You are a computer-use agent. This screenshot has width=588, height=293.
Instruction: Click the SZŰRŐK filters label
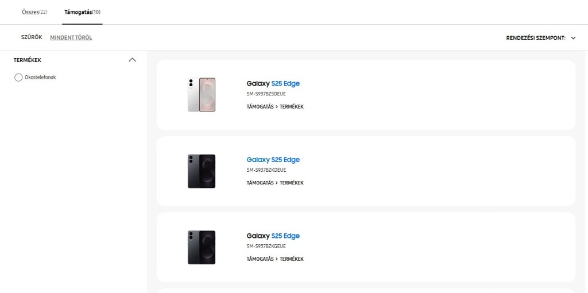32,37
